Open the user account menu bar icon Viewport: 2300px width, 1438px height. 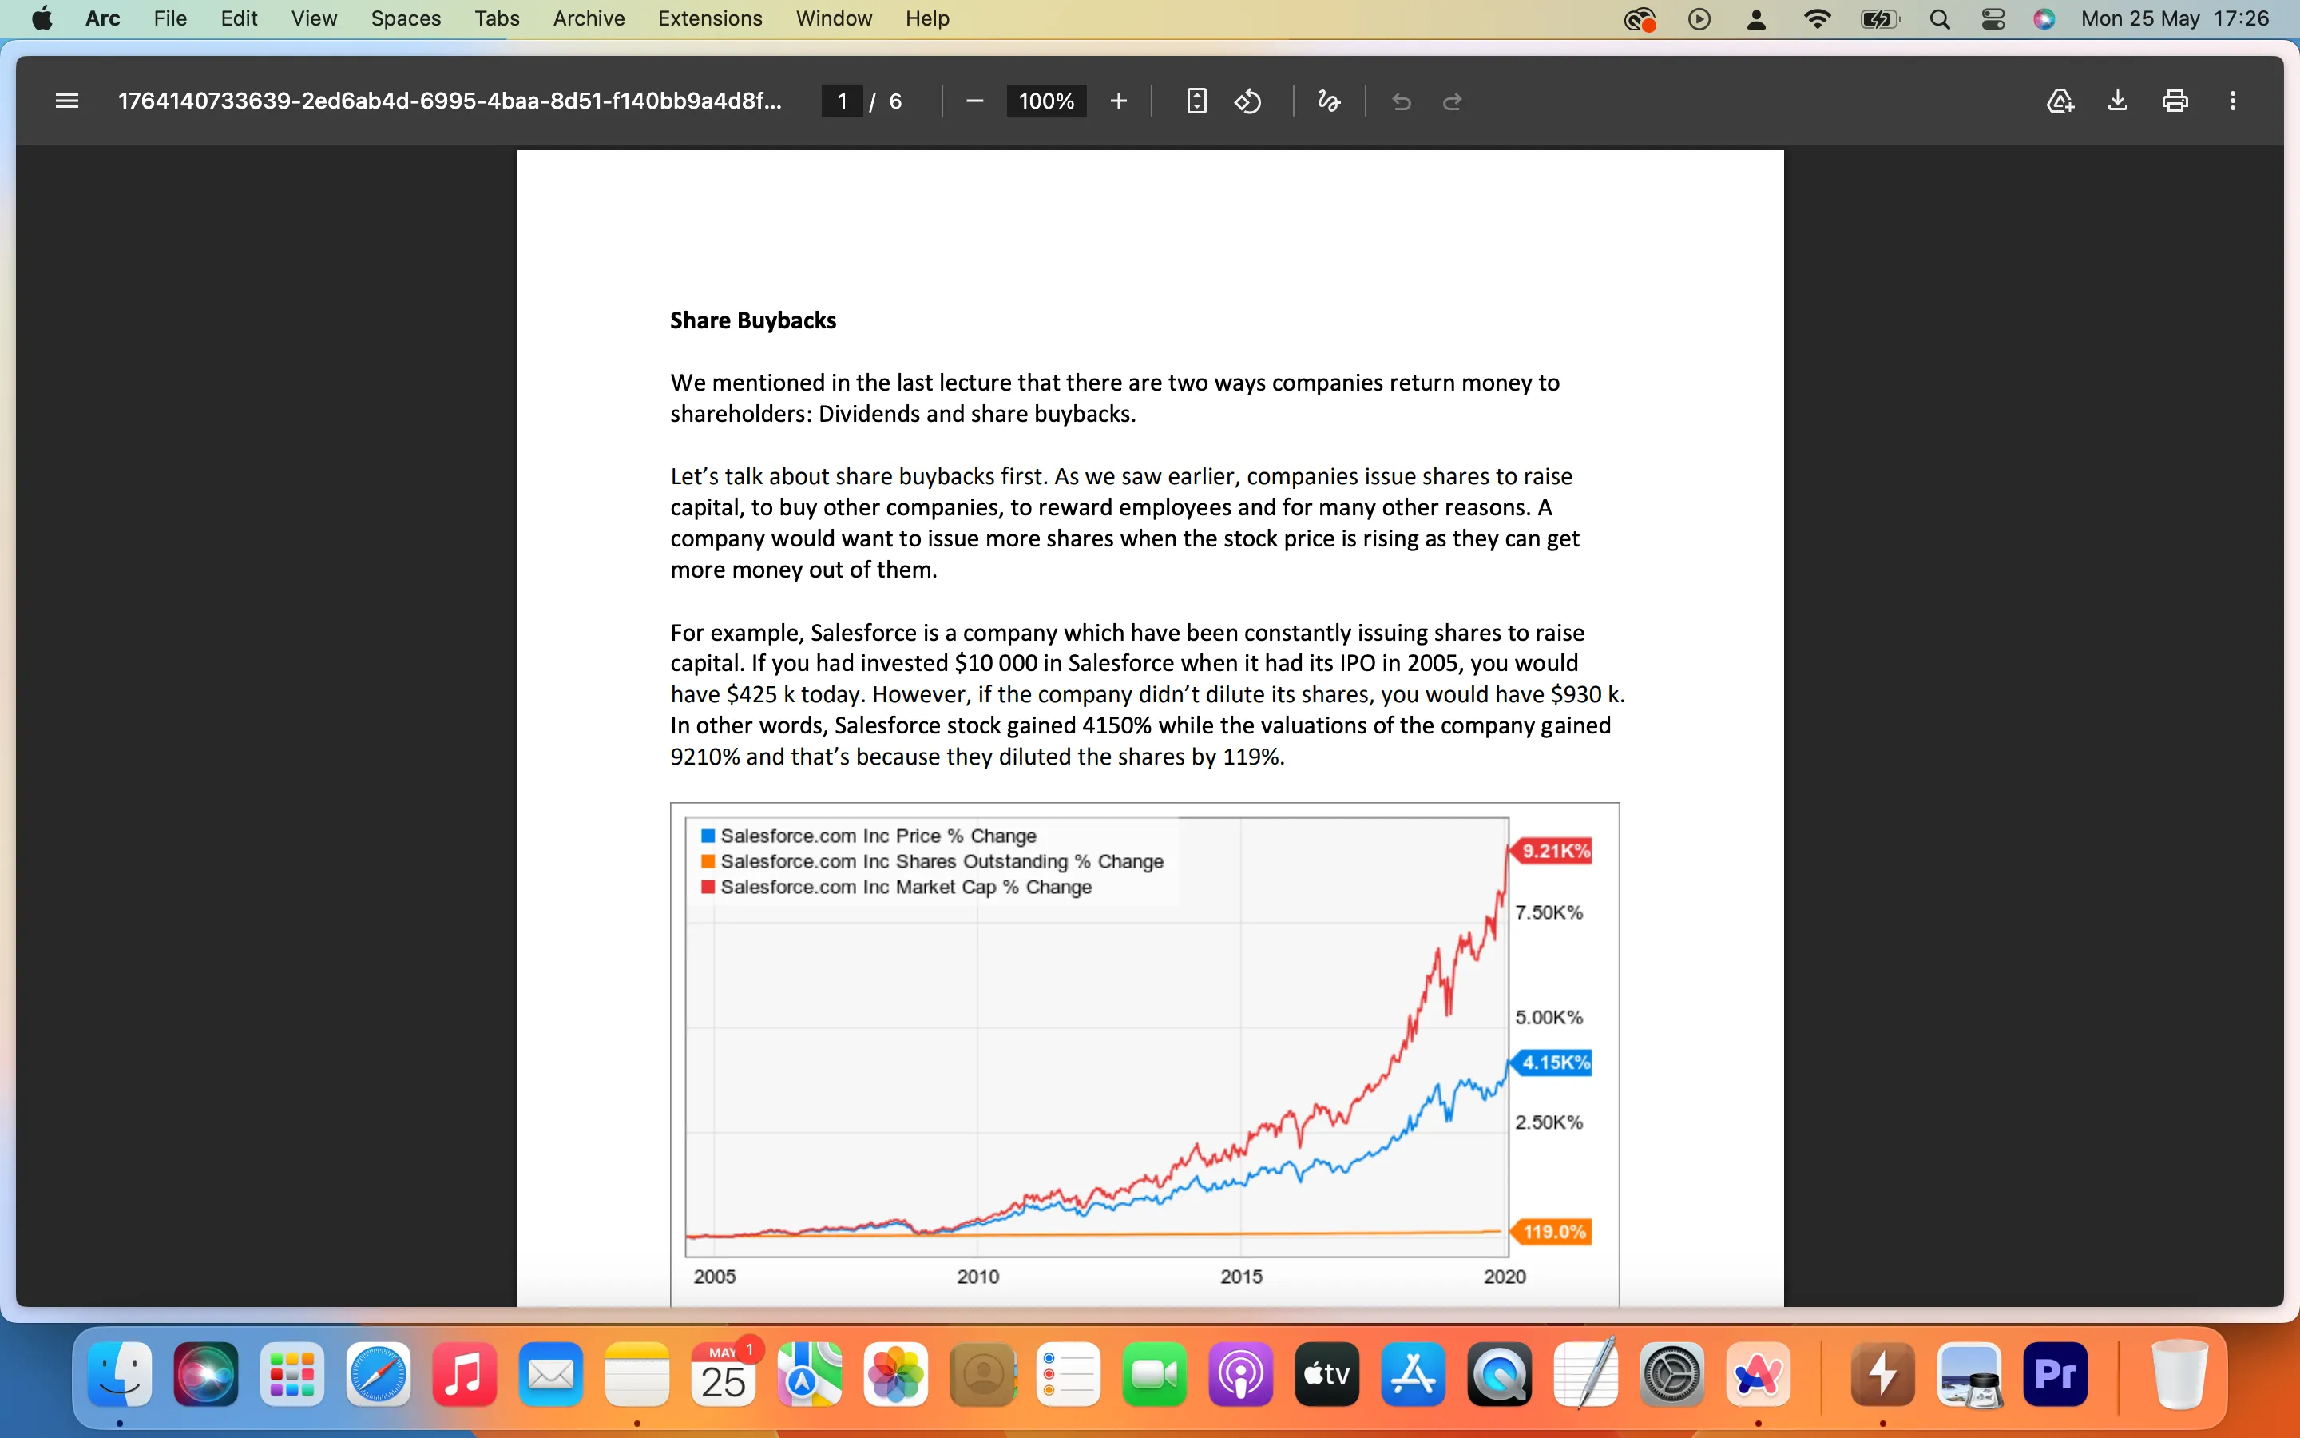click(1756, 19)
